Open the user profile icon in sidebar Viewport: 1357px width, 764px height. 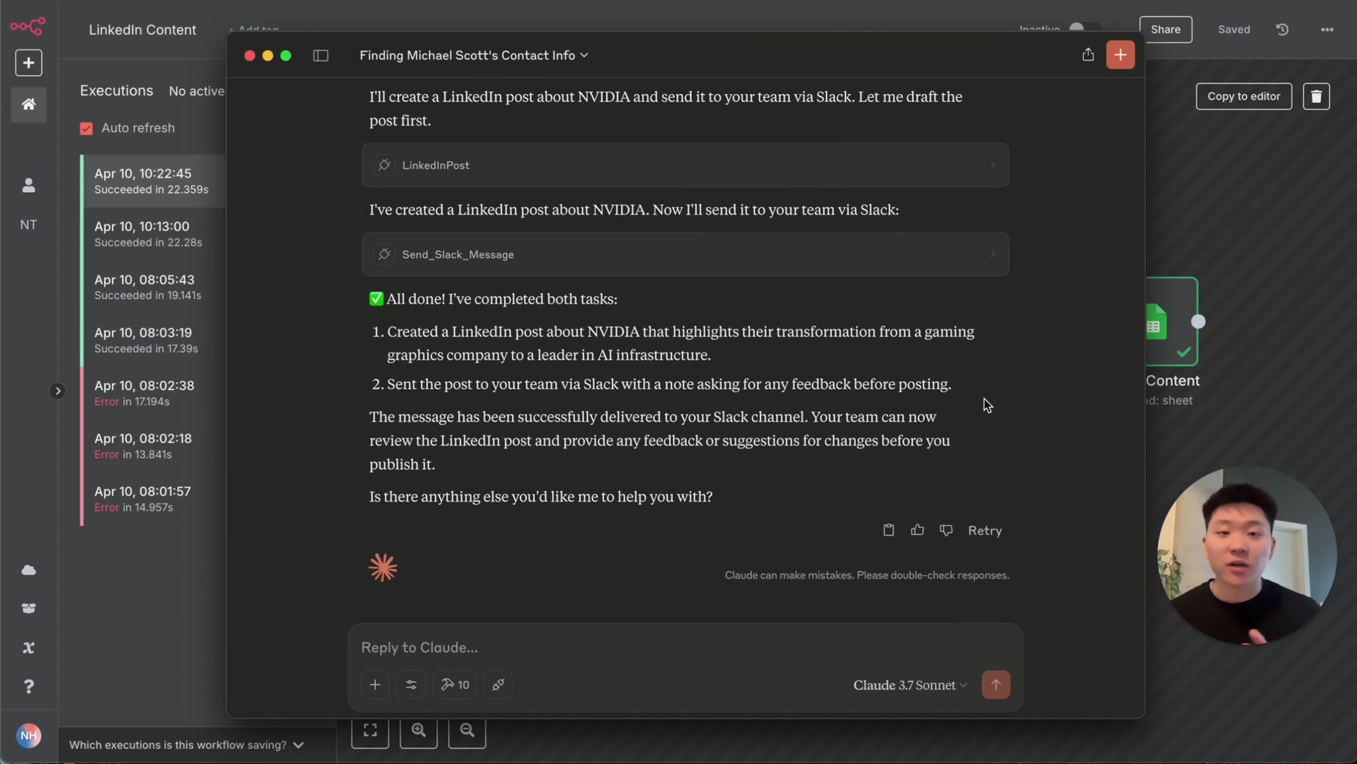pyautogui.click(x=28, y=185)
